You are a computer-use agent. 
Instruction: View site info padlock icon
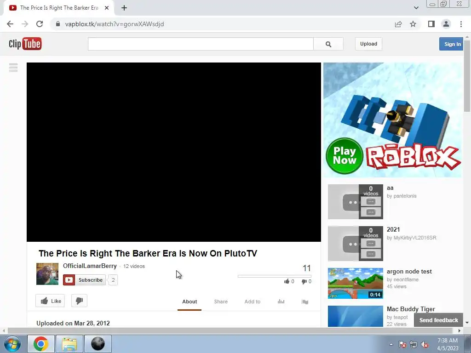click(x=58, y=24)
